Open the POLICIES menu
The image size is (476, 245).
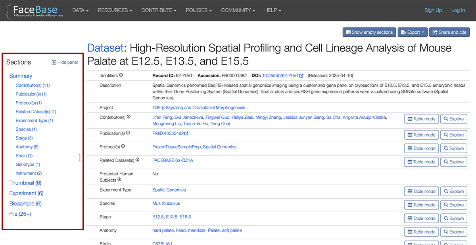[198, 10]
